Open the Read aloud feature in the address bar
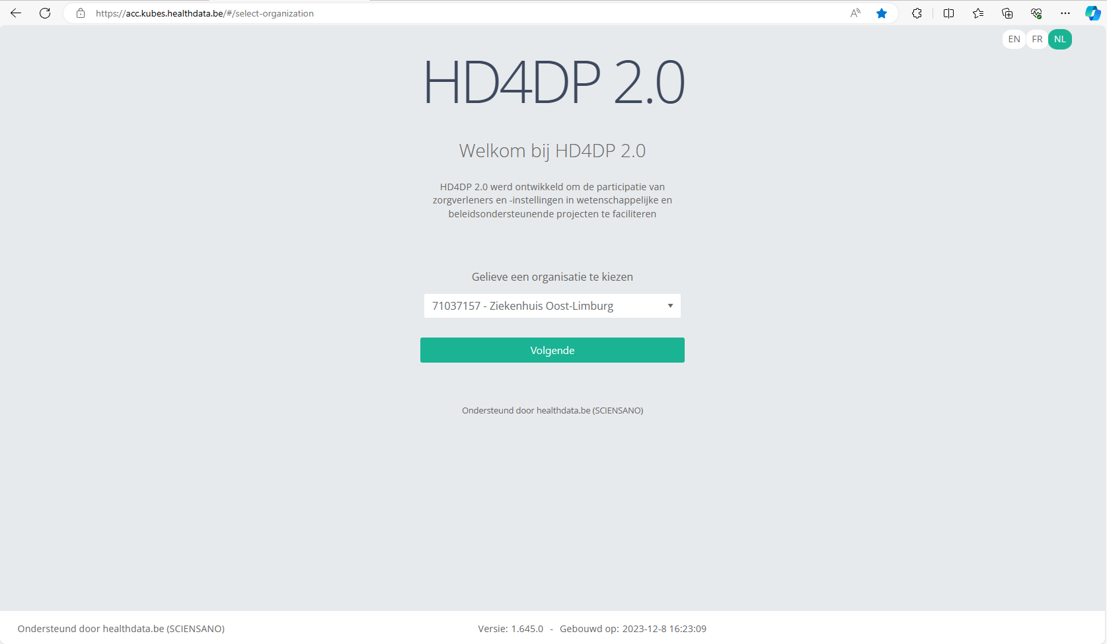Screen dimensions: 1107x644 [855, 13]
